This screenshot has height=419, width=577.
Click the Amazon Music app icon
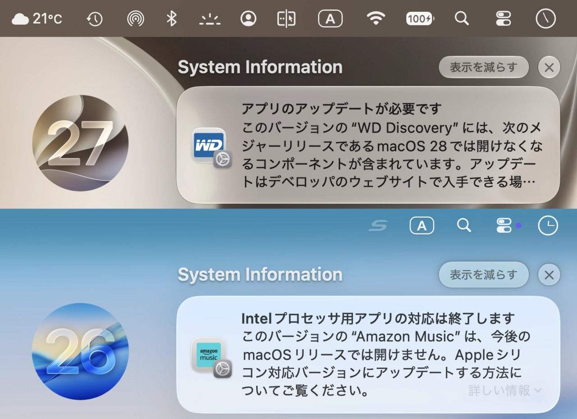pyautogui.click(x=211, y=357)
